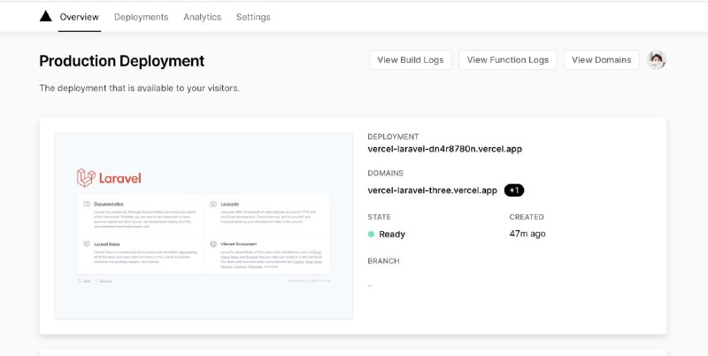Open the Analytics tab
Viewport: 708px width, 356px height.
point(203,17)
